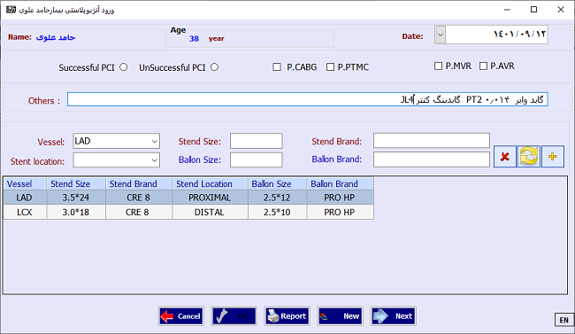The width and height of the screenshot is (575, 334).
Task: Click the patient name value
Action: [56, 37]
